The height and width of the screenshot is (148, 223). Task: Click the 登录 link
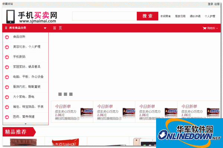[210, 4]
